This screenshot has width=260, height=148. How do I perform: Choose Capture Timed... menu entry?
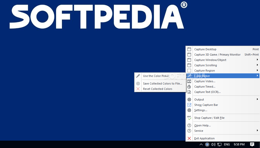(223, 87)
